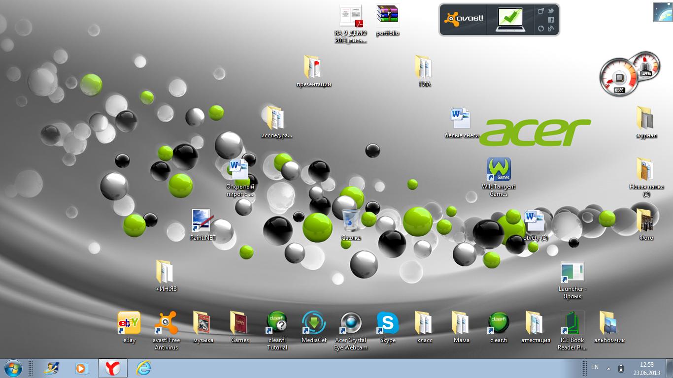Click the EN language indicator
The height and width of the screenshot is (378, 673).
[595, 368]
